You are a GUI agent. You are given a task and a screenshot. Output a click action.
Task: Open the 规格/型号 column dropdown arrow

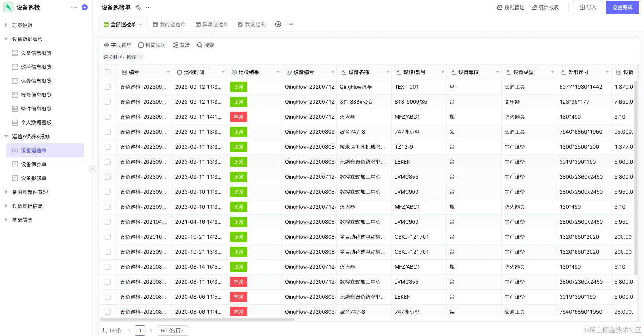coord(443,72)
